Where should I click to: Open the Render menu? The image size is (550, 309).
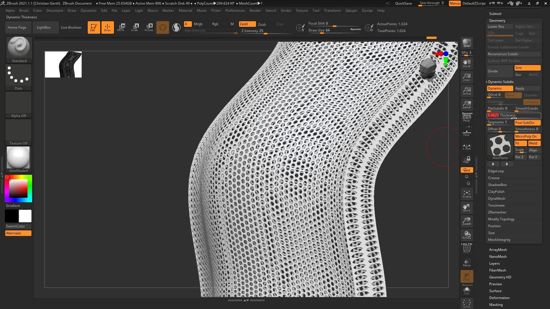click(255, 11)
